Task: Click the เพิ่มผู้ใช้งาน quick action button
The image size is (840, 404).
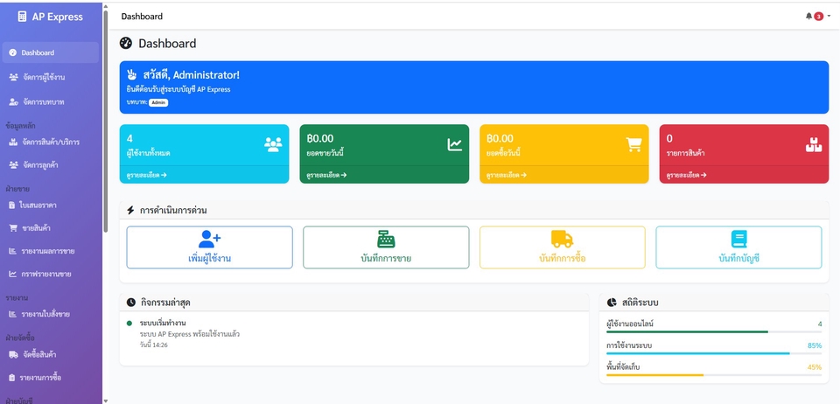Action: (x=210, y=247)
